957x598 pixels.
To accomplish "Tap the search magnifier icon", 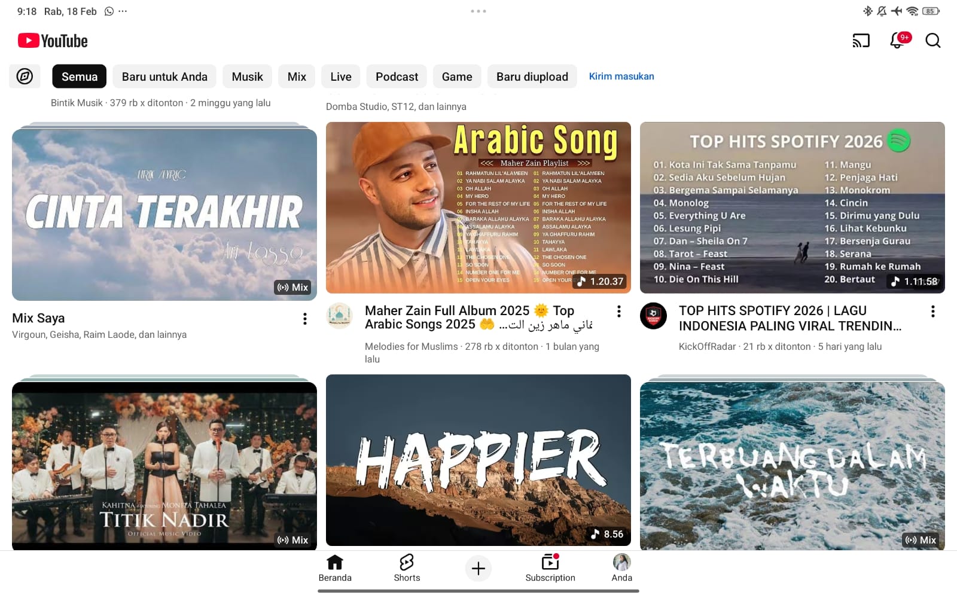I will [x=932, y=41].
